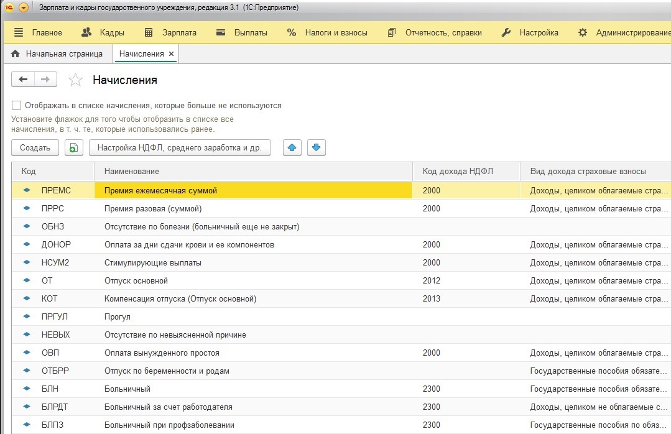Viewport: 671px width, 434px height.
Task: Click the row marker icon beside ПРГУЛ
Action: [27, 316]
